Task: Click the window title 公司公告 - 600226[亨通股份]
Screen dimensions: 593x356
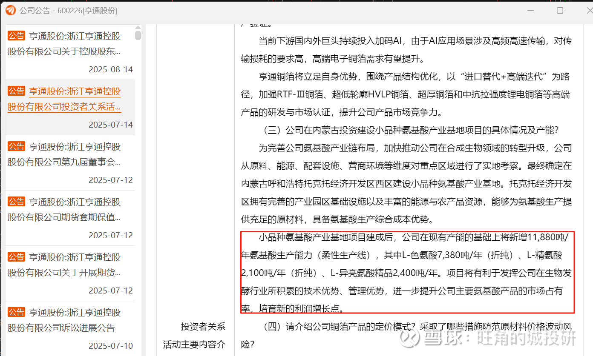Action: coord(69,11)
